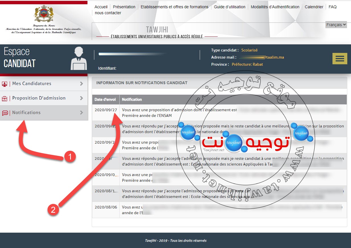Open the FAQ link
The height and width of the screenshot is (248, 351).
(332, 7)
